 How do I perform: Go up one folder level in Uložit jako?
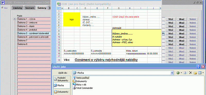click(x=185, y=73)
